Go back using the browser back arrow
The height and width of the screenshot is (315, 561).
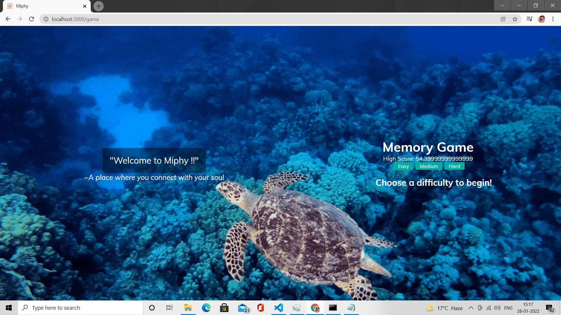tap(8, 19)
